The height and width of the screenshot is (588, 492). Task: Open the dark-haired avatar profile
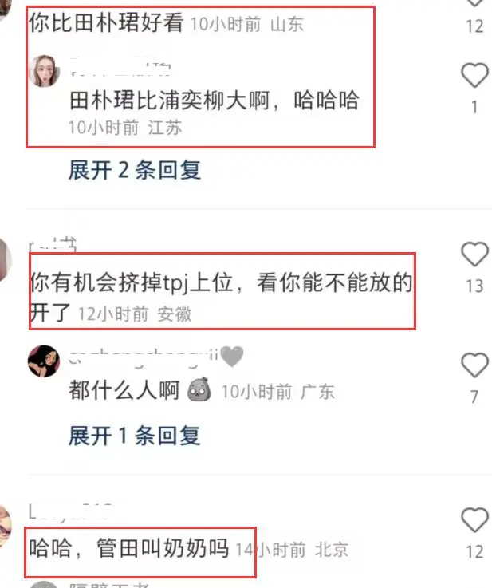[44, 361]
